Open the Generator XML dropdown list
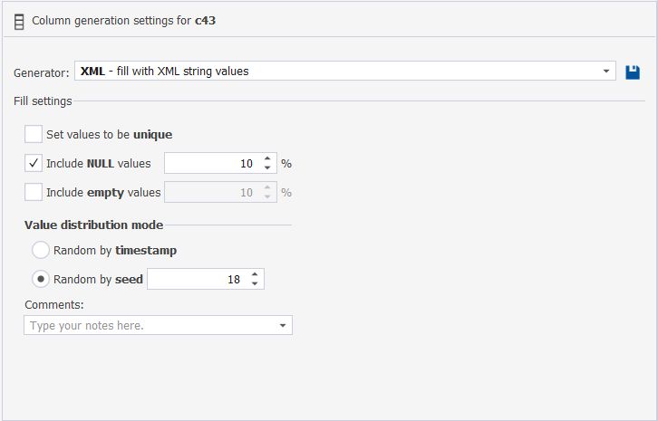This screenshot has width=658, height=421. coord(606,71)
